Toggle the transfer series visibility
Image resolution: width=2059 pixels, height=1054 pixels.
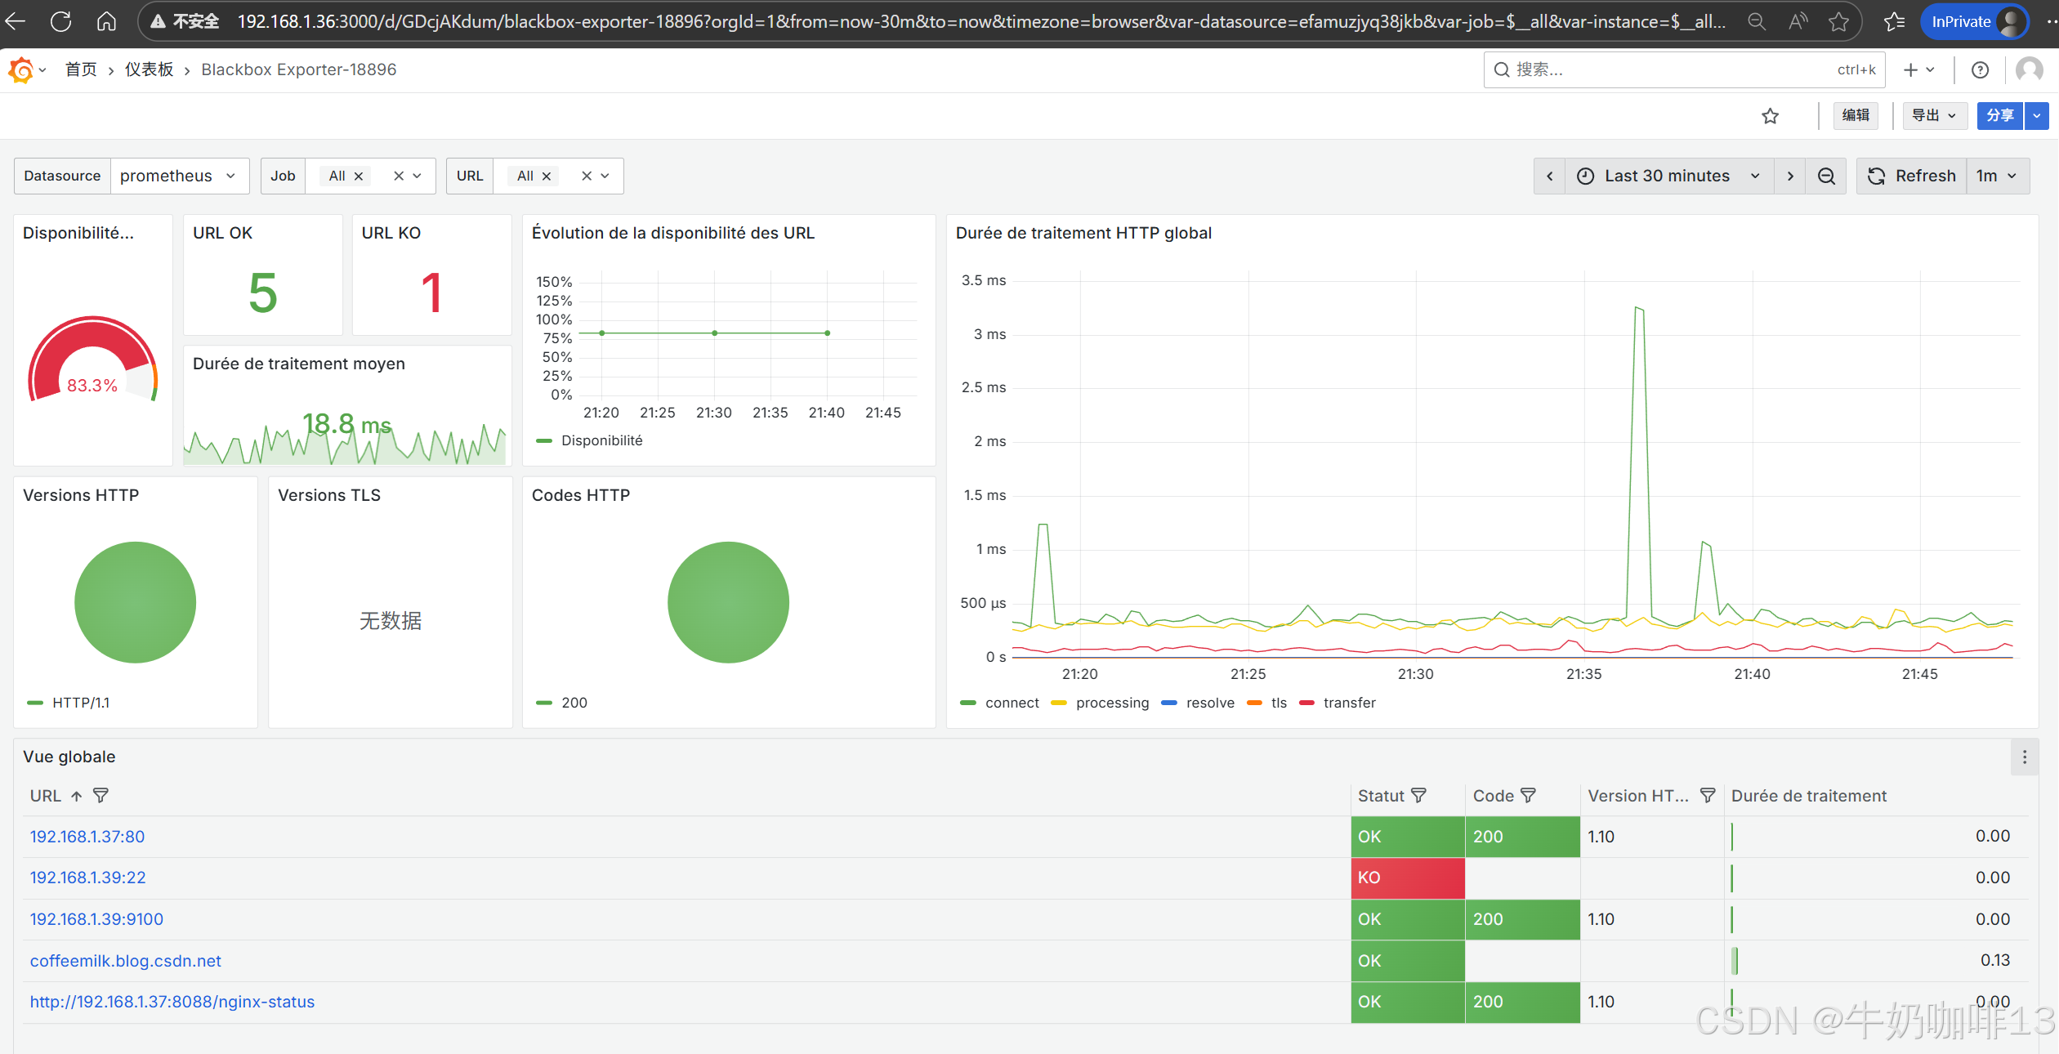(1348, 703)
